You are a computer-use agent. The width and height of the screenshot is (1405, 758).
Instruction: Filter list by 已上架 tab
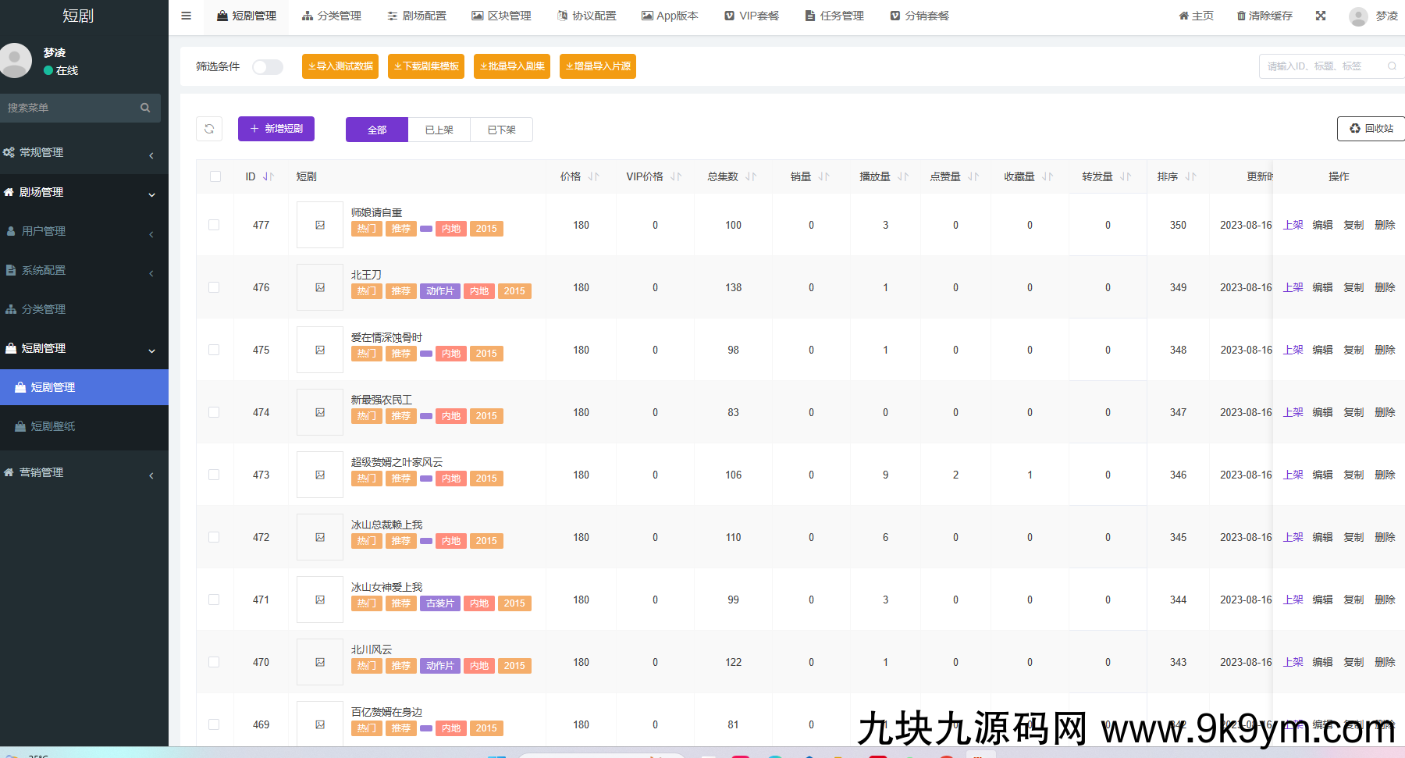pyautogui.click(x=439, y=130)
